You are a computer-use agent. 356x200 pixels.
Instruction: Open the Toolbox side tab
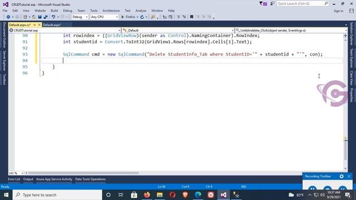pyautogui.click(x=4, y=79)
